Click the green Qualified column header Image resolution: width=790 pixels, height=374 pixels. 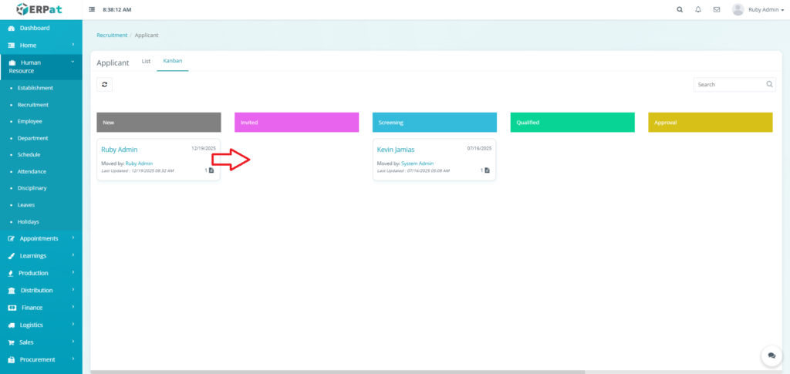(572, 123)
